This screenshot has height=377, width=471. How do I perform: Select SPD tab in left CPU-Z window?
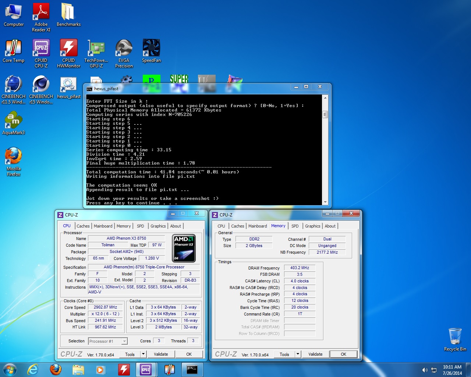pos(141,226)
